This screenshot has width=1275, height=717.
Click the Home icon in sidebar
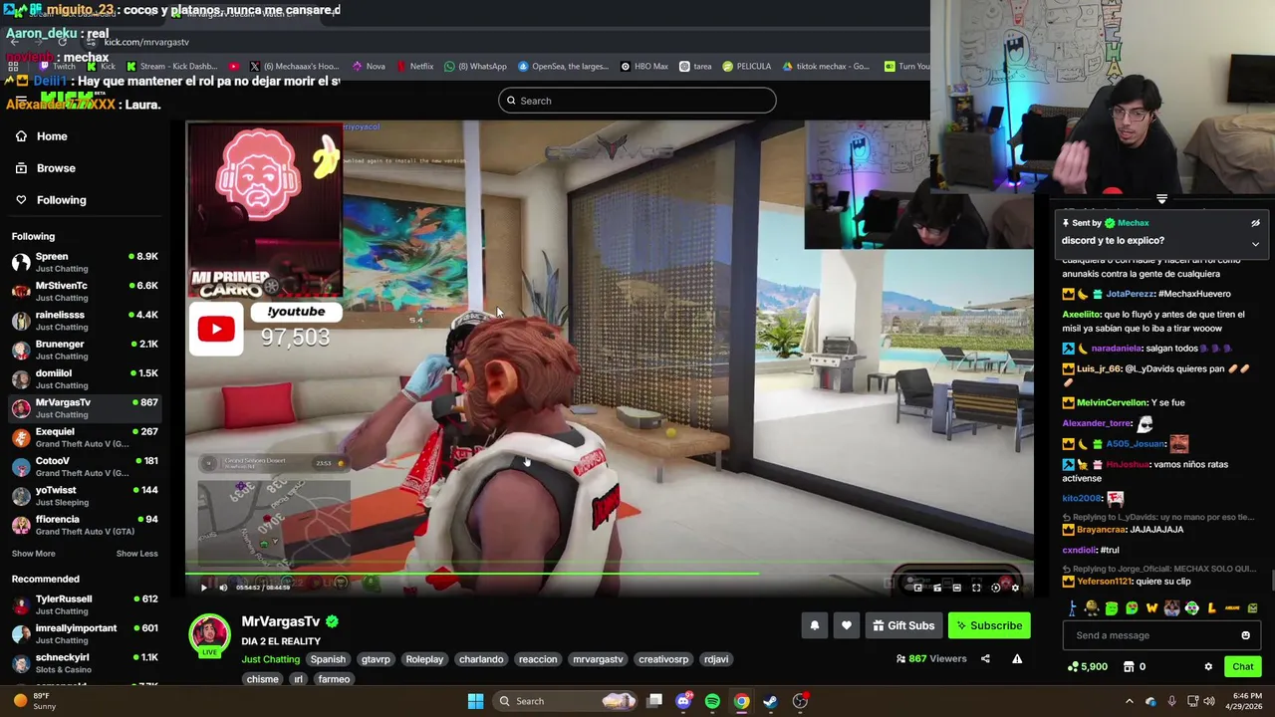pos(21,136)
